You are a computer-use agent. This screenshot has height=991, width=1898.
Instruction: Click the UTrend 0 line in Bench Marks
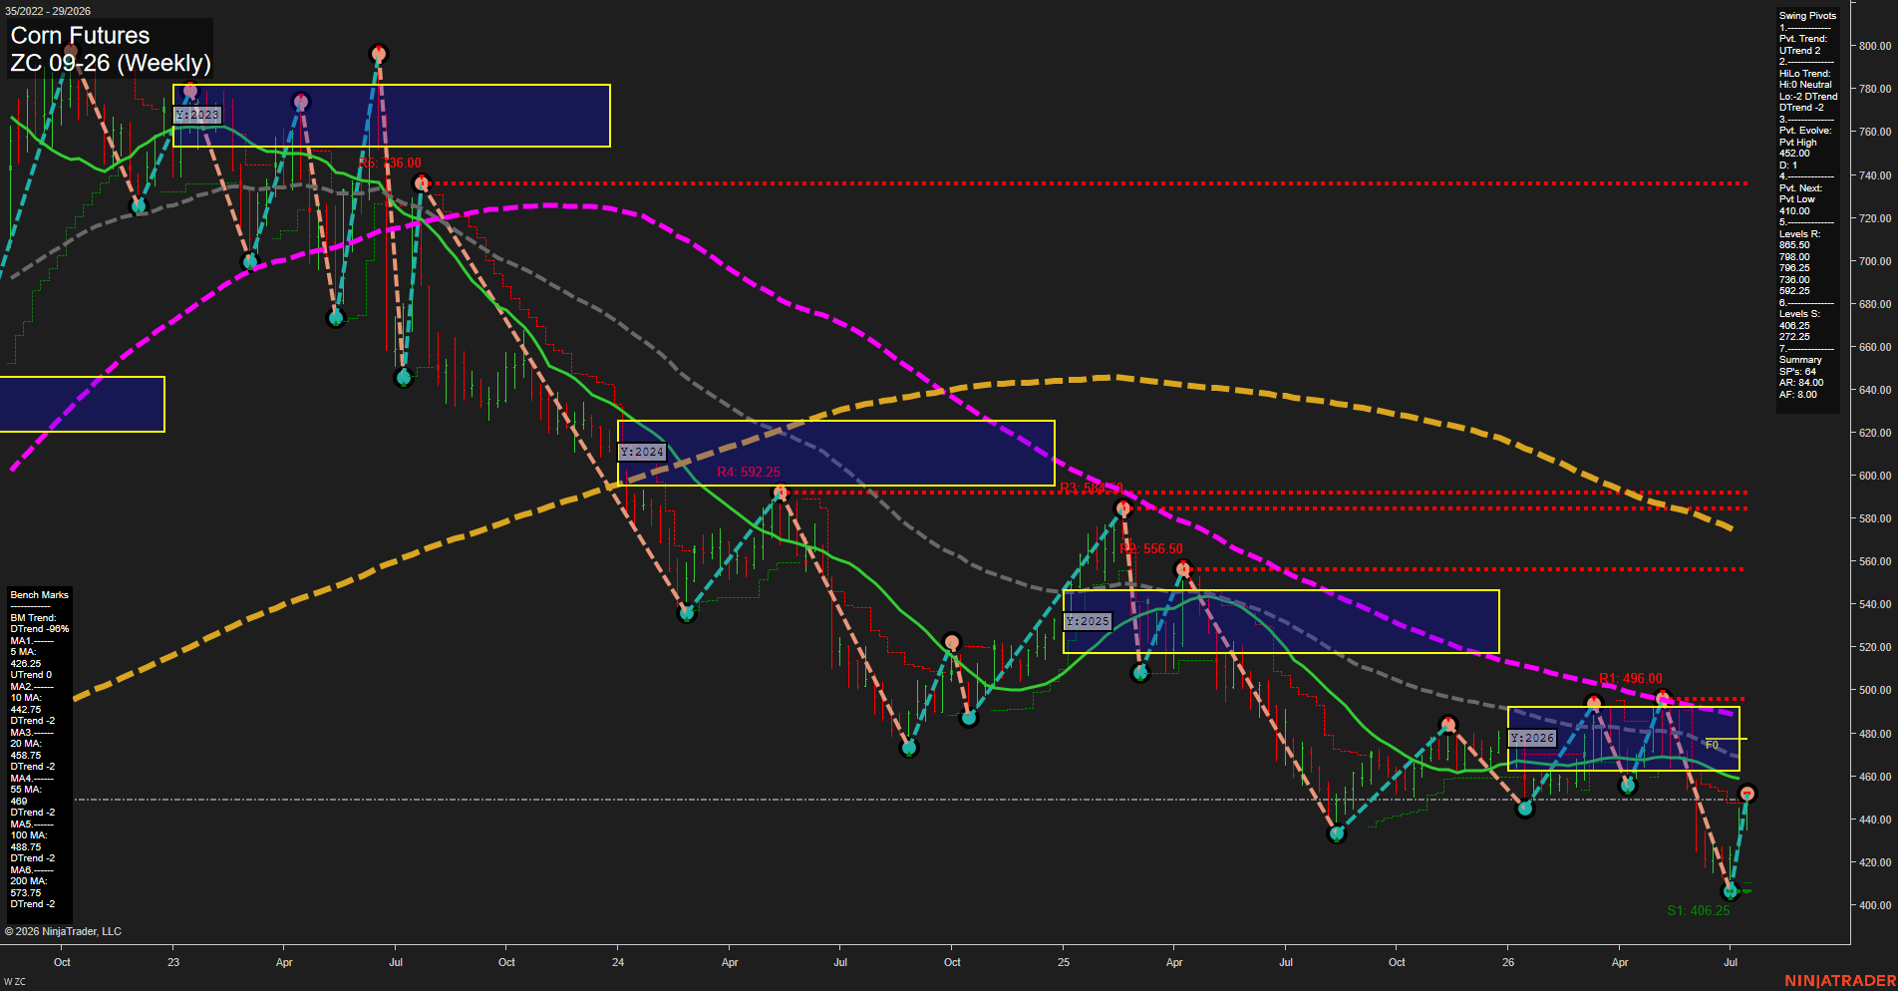[31, 675]
